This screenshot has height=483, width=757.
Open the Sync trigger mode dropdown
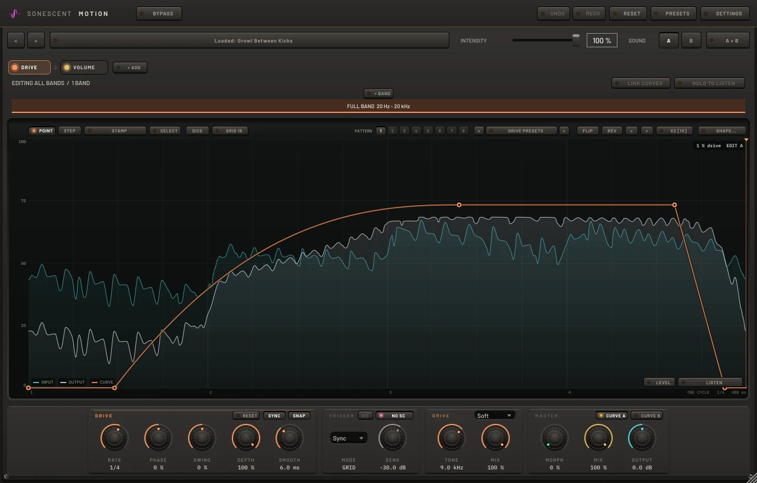point(348,438)
